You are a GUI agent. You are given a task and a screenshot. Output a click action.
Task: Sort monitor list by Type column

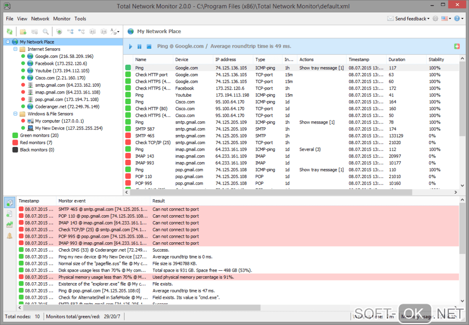point(268,59)
